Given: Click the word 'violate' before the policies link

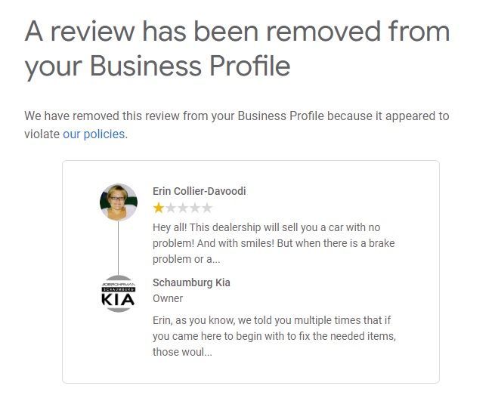Looking at the screenshot, I should [x=42, y=134].
